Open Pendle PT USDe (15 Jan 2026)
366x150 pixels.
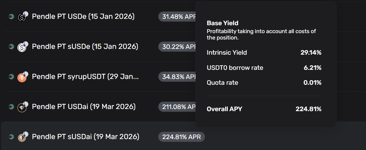tap(83, 16)
